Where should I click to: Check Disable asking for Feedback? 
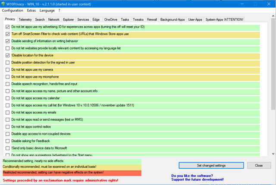[x=7, y=141]
